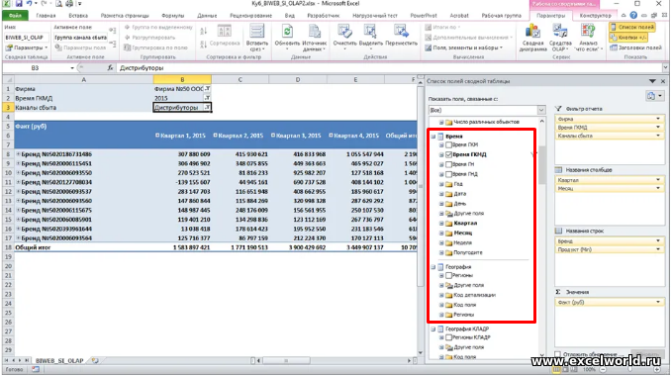The width and height of the screenshot is (671, 376).
Task: Expand row Бренд №5020186731486
Action: click(x=18, y=154)
